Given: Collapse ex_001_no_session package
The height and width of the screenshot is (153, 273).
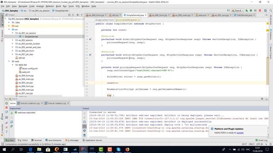Looking at the screenshot, I should pos(12,33).
